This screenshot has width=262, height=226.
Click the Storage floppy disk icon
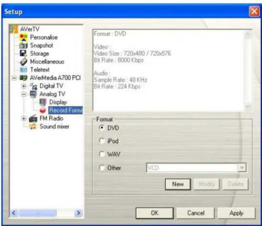(23, 53)
